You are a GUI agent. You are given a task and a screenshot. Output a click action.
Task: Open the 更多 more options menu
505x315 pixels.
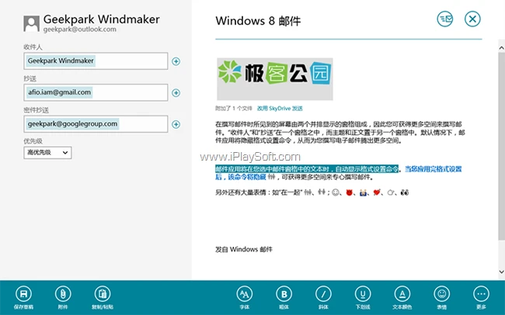481,294
